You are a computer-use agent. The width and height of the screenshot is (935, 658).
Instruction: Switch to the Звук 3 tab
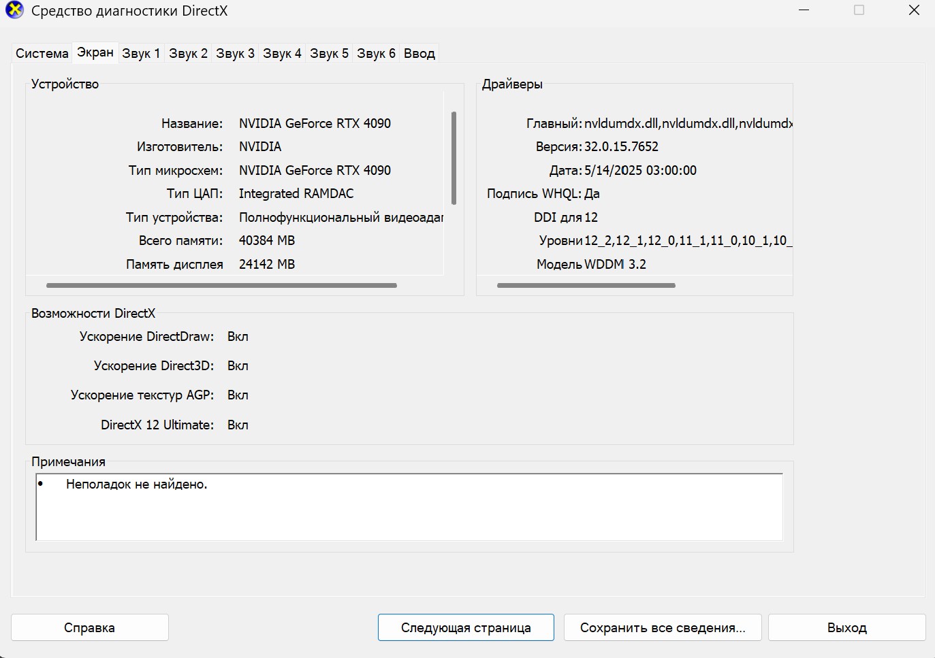(235, 53)
